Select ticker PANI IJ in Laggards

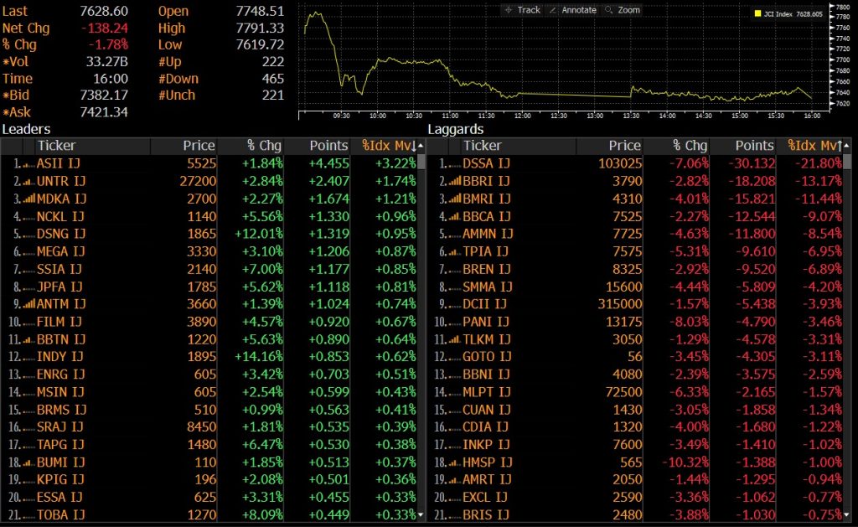tap(486, 322)
